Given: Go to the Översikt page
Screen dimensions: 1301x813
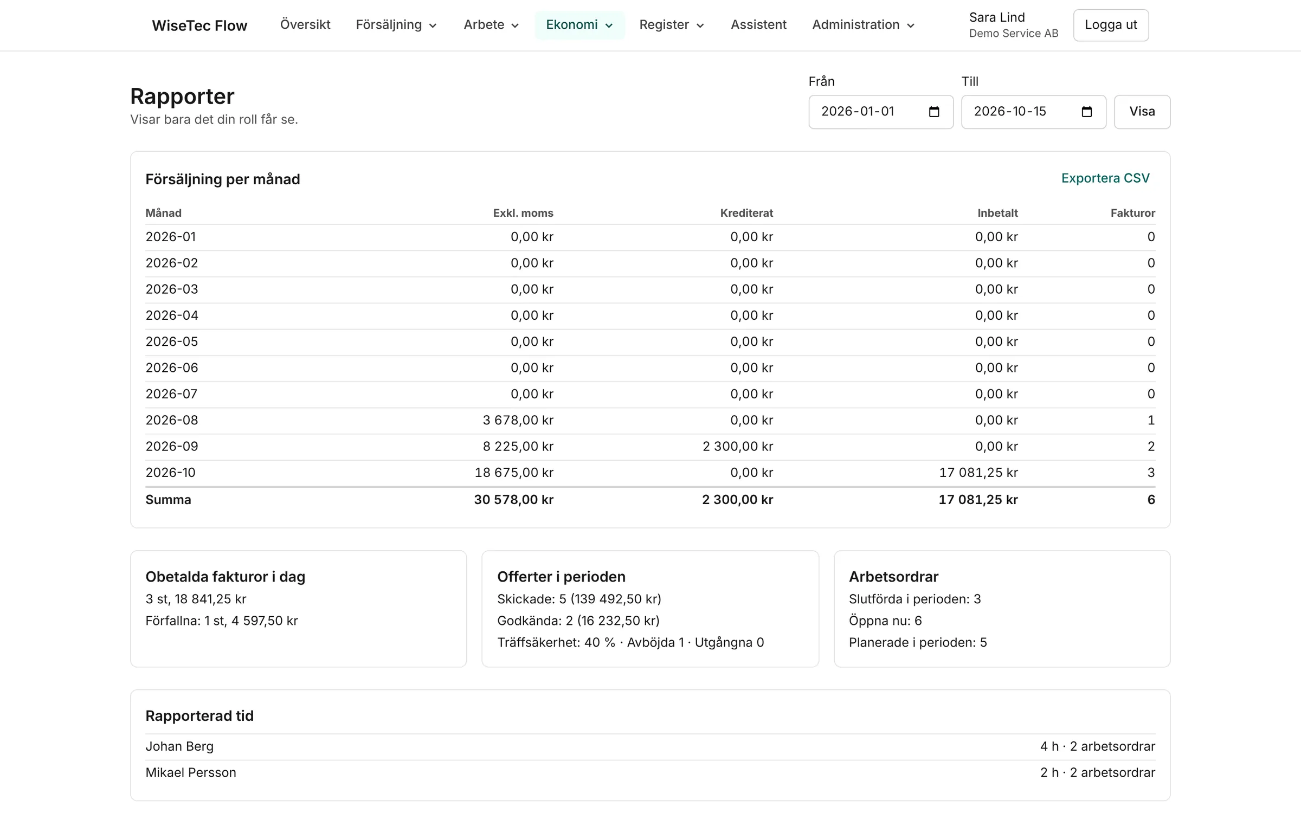Looking at the screenshot, I should point(305,25).
